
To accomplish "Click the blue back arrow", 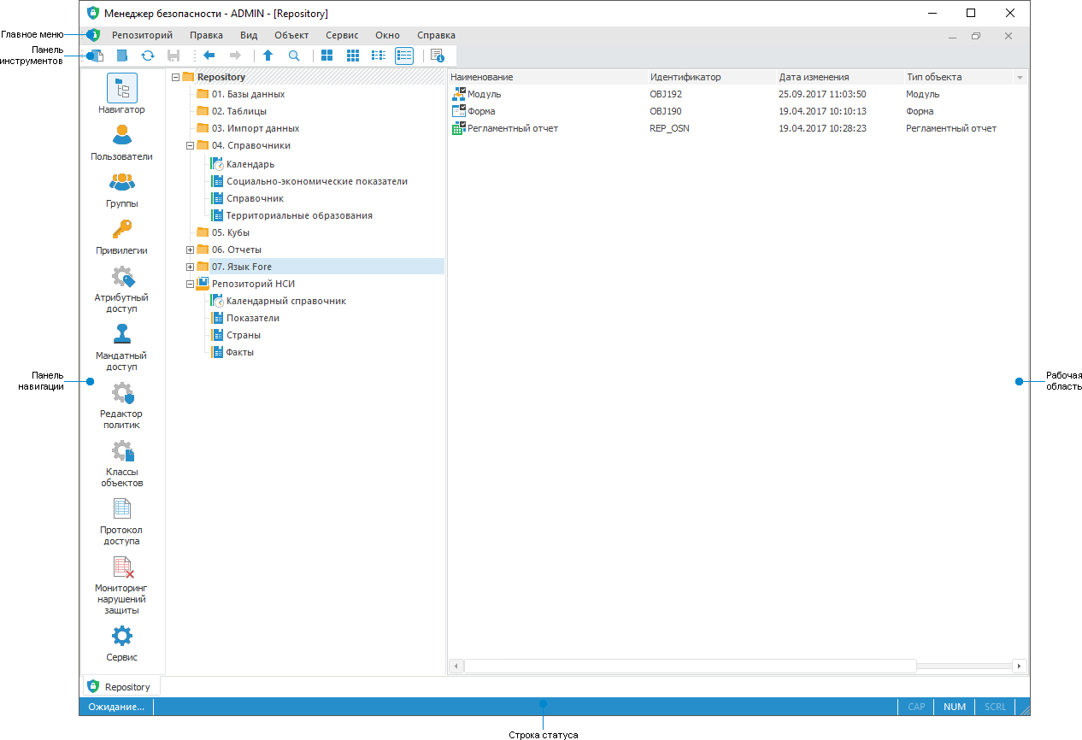I will click(x=209, y=56).
